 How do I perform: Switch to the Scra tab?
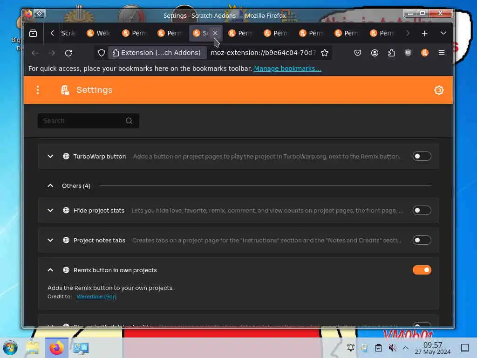click(68, 33)
